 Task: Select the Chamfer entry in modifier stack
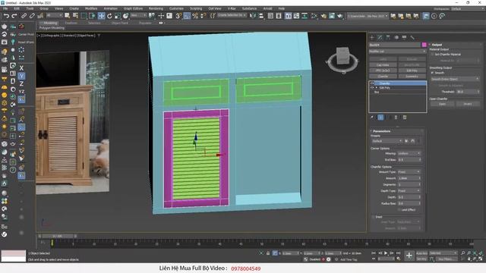click(397, 83)
